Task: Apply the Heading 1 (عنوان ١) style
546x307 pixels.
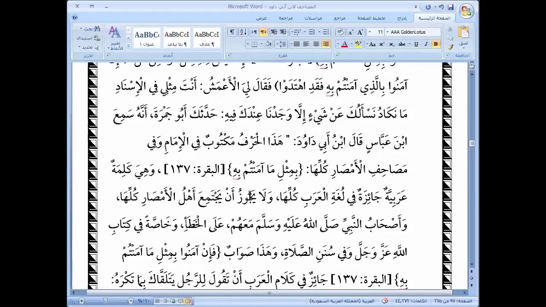Action: [146, 38]
